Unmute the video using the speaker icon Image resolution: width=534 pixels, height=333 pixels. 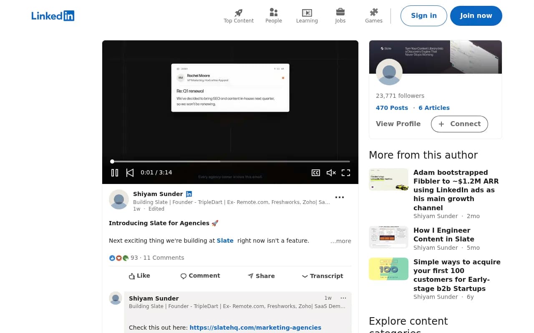tap(331, 172)
